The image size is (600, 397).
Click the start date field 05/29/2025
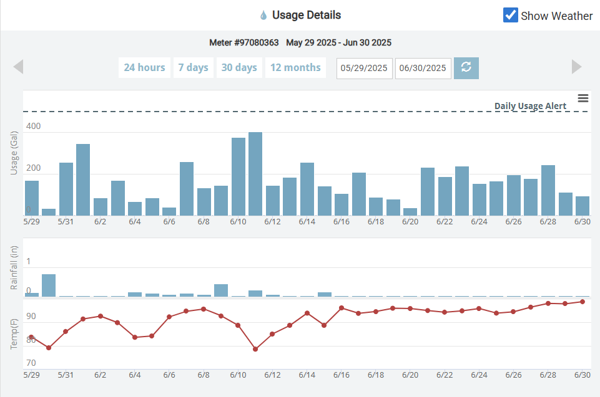click(364, 69)
